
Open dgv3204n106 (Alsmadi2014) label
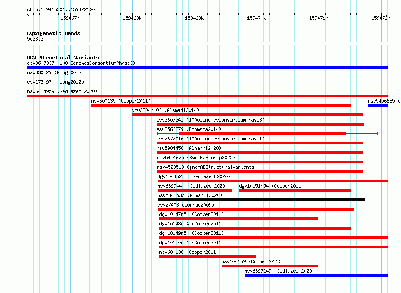[x=165, y=110]
